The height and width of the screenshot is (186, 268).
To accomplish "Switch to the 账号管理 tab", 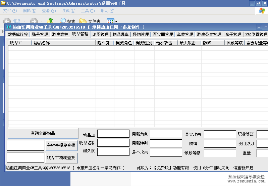I will [40, 34].
